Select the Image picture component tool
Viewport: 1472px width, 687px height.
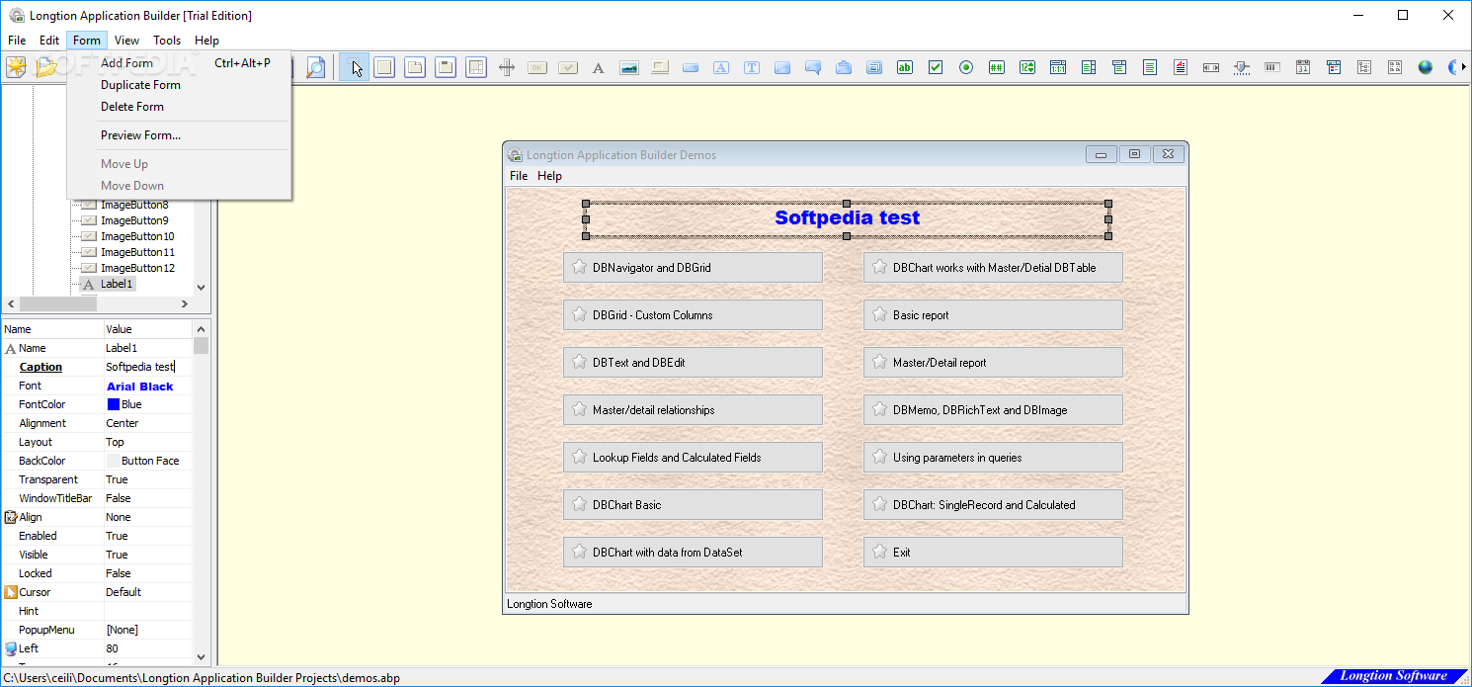pyautogui.click(x=629, y=67)
